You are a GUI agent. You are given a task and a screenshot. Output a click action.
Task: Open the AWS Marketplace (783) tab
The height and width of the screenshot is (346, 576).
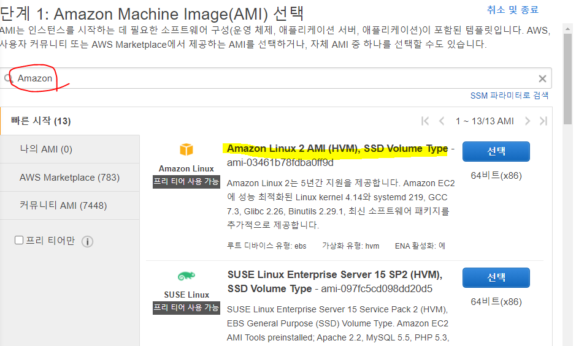70,177
